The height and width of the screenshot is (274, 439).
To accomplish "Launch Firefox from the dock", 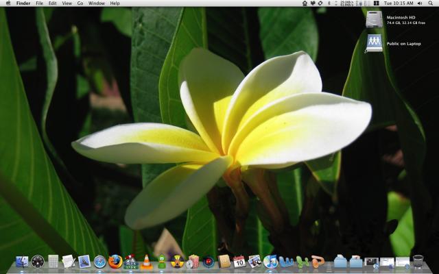I will pos(115,262).
